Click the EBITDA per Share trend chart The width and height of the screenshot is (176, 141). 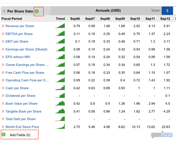click(x=60, y=33)
